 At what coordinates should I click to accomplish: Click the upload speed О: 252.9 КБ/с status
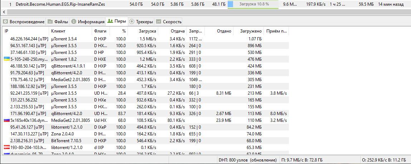(x=385, y=160)
